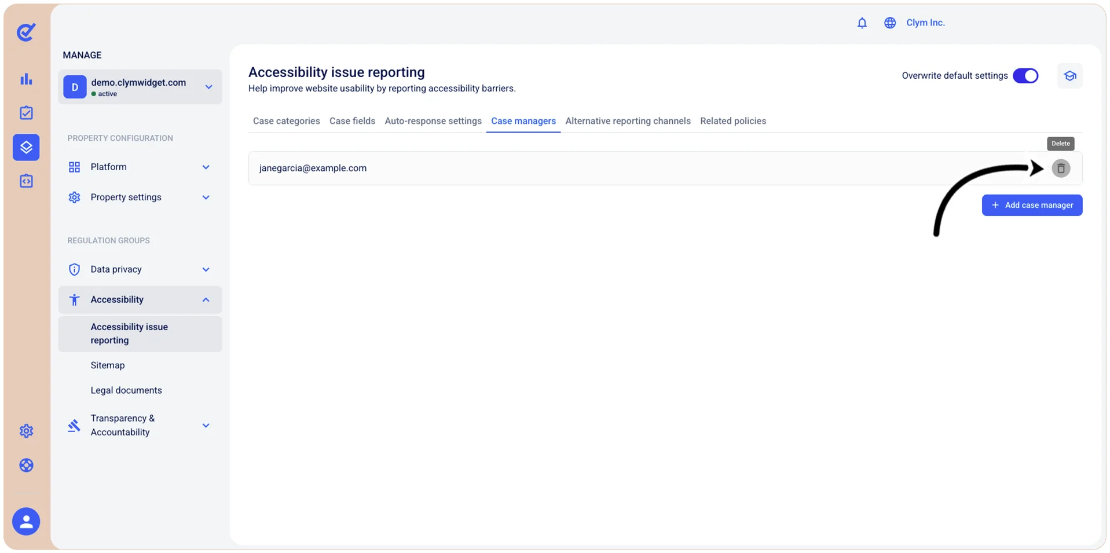Open the help lifebuoy icon
The image size is (1110, 553).
coord(26,465)
